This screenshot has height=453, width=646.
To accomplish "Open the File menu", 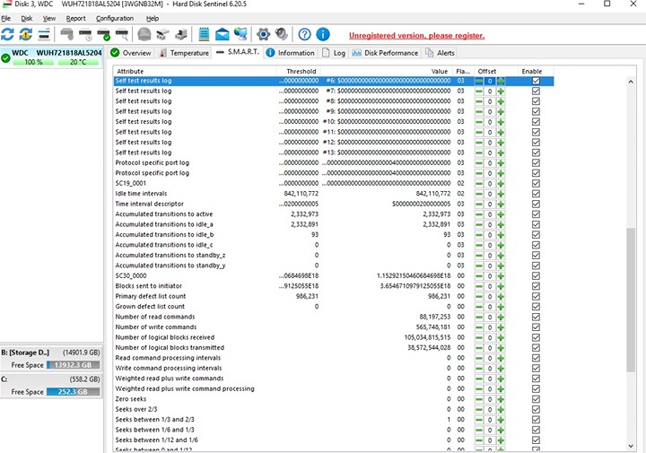I will [5, 18].
